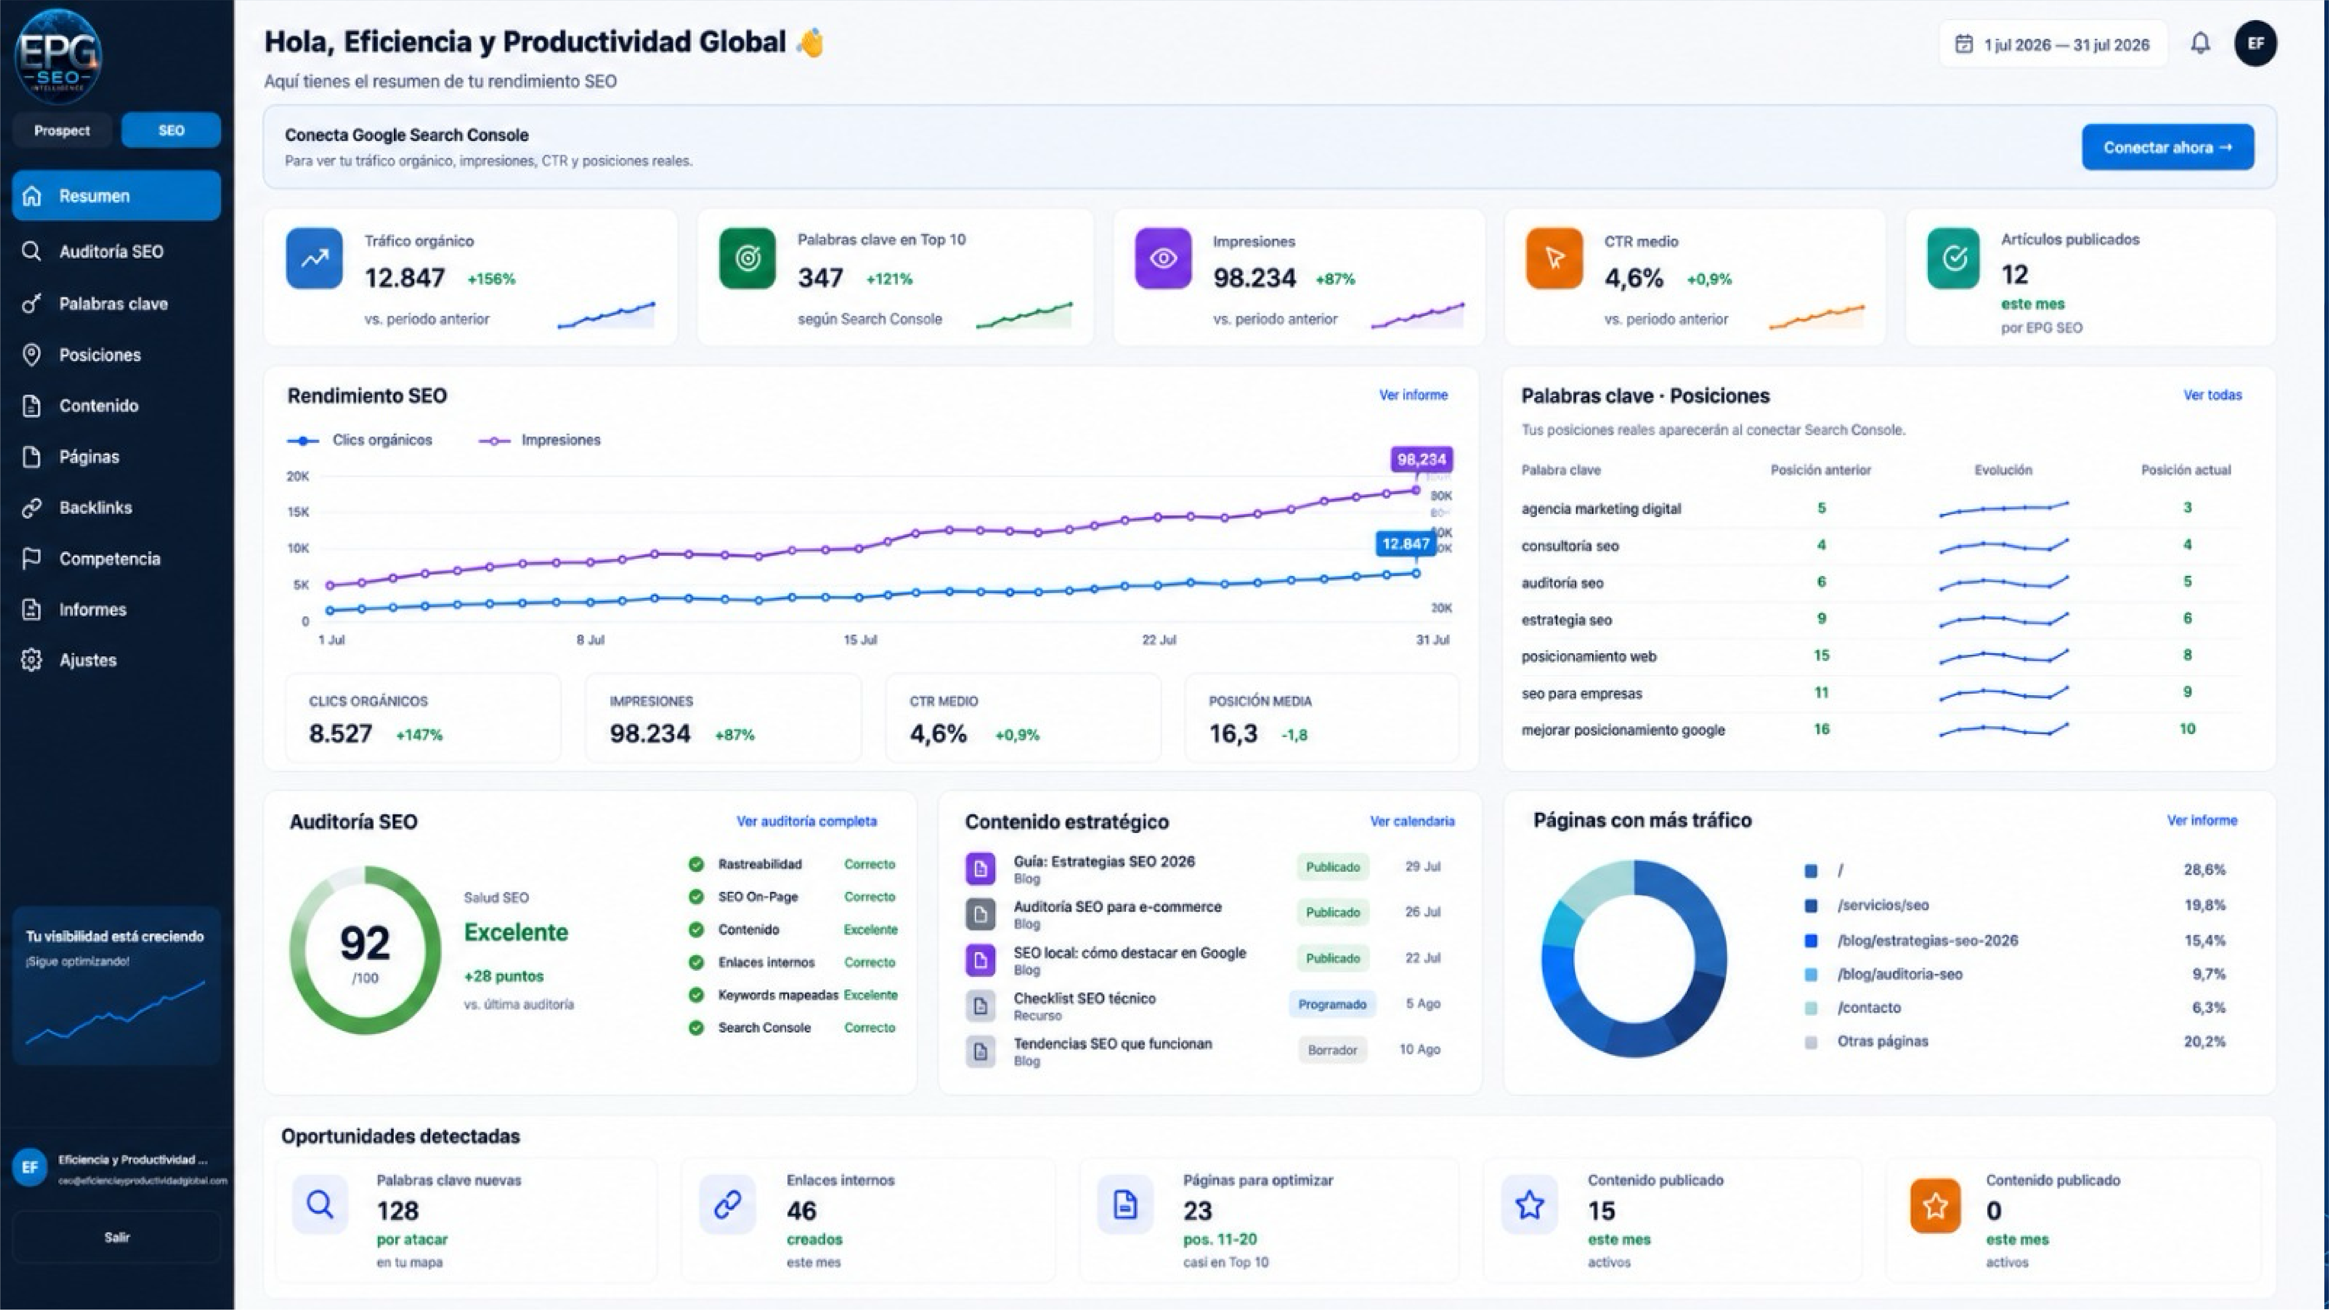
Task: Click the SEO local article document icon
Action: [x=980, y=960]
